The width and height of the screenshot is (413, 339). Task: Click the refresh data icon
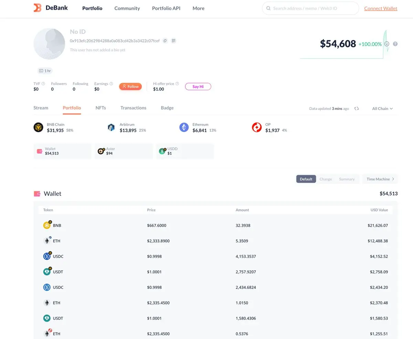pos(357,108)
